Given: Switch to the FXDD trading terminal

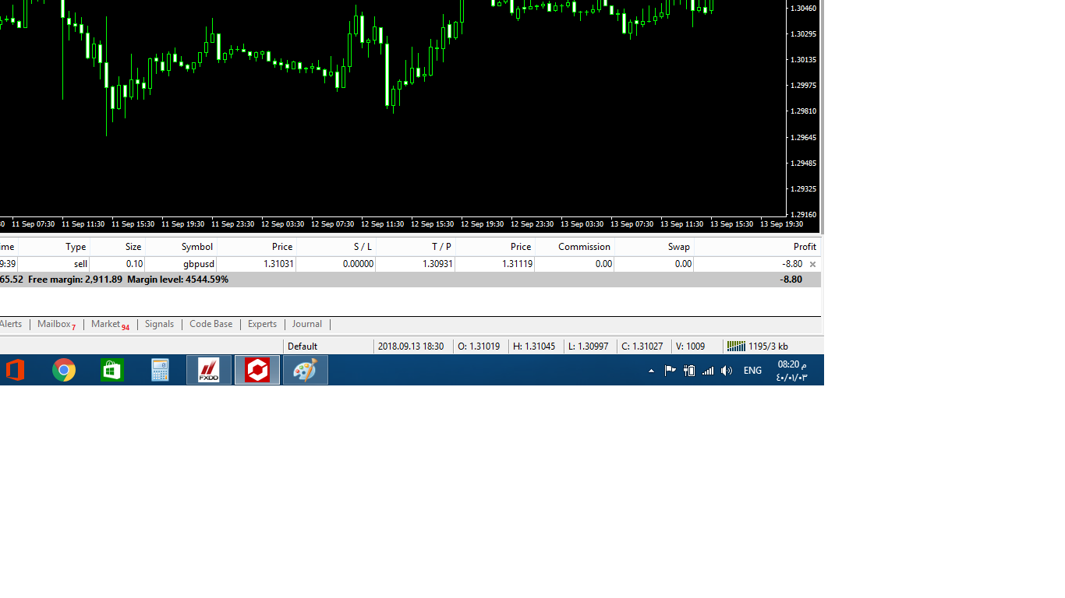Looking at the screenshot, I should tap(209, 370).
